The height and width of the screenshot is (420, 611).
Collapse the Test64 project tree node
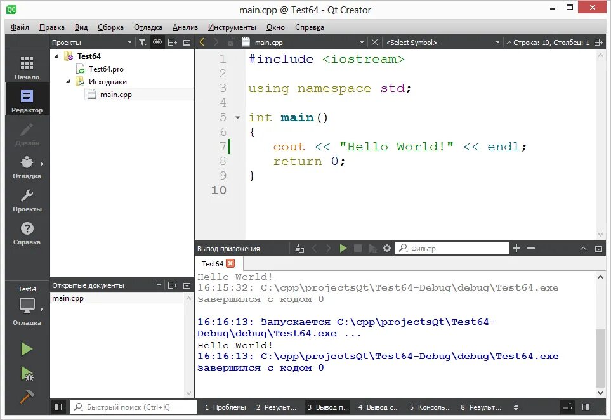(56, 56)
